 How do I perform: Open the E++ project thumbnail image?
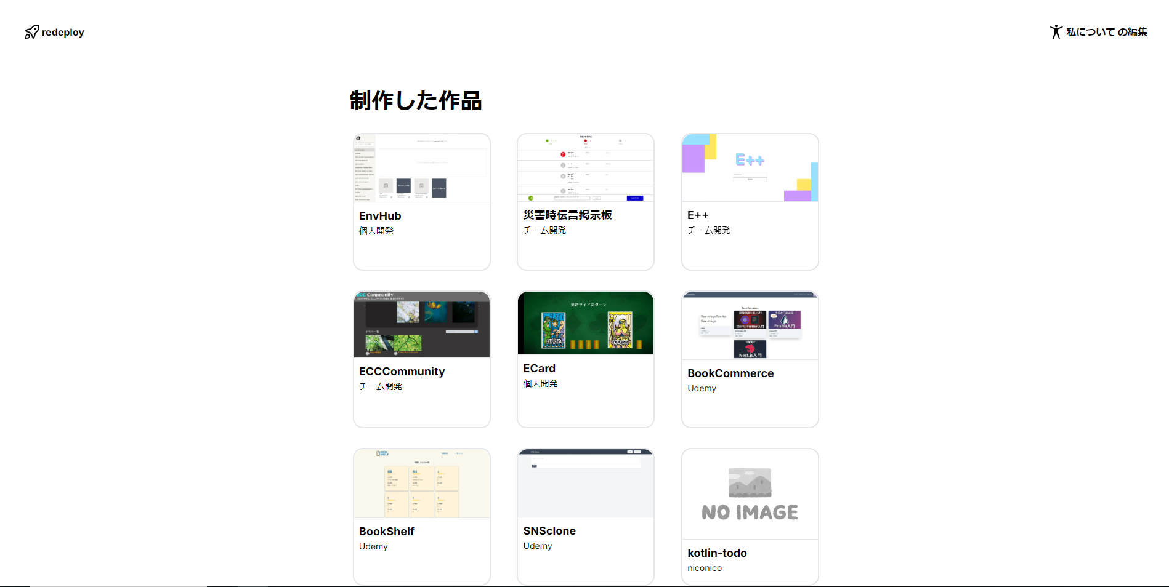[x=750, y=167]
